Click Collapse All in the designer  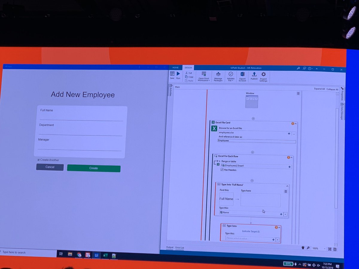(332, 89)
